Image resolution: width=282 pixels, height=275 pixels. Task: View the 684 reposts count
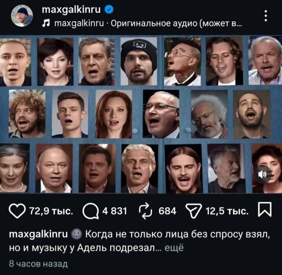coord(167,211)
